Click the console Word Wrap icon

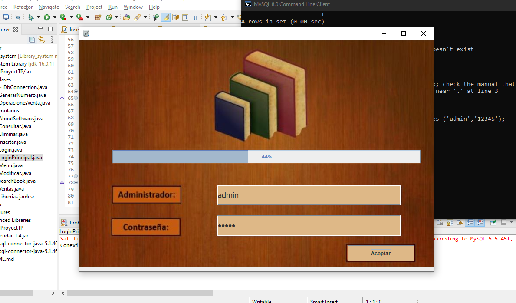(460, 222)
